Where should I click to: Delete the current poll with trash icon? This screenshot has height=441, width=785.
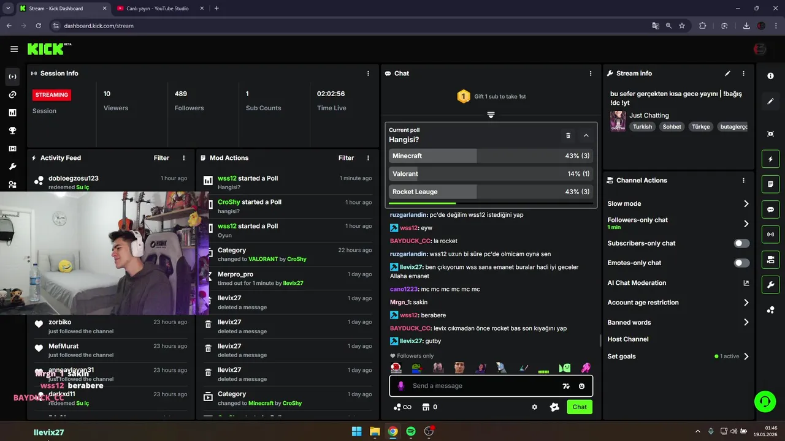[568, 135]
